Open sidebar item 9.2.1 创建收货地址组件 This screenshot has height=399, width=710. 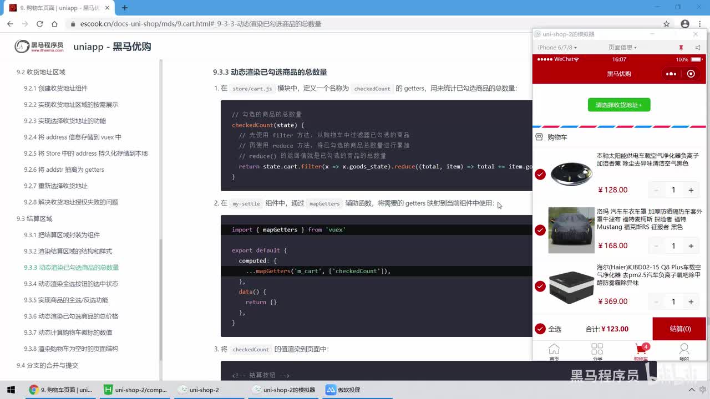[55, 88]
